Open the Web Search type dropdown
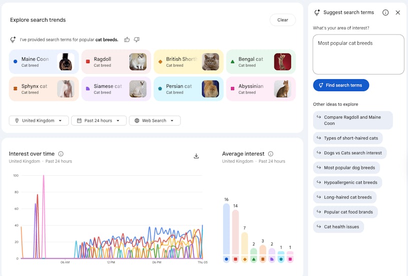The width and height of the screenshot is (408, 276). pos(154,121)
